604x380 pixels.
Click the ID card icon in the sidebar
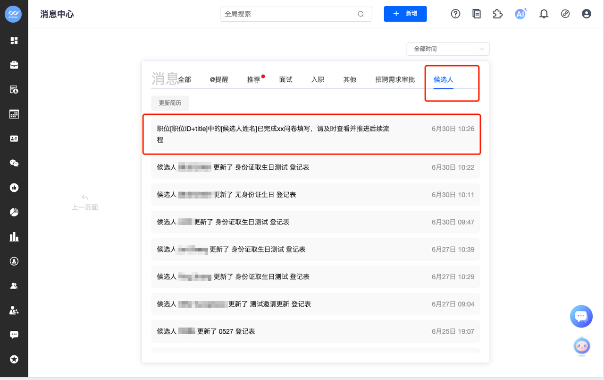point(14,138)
